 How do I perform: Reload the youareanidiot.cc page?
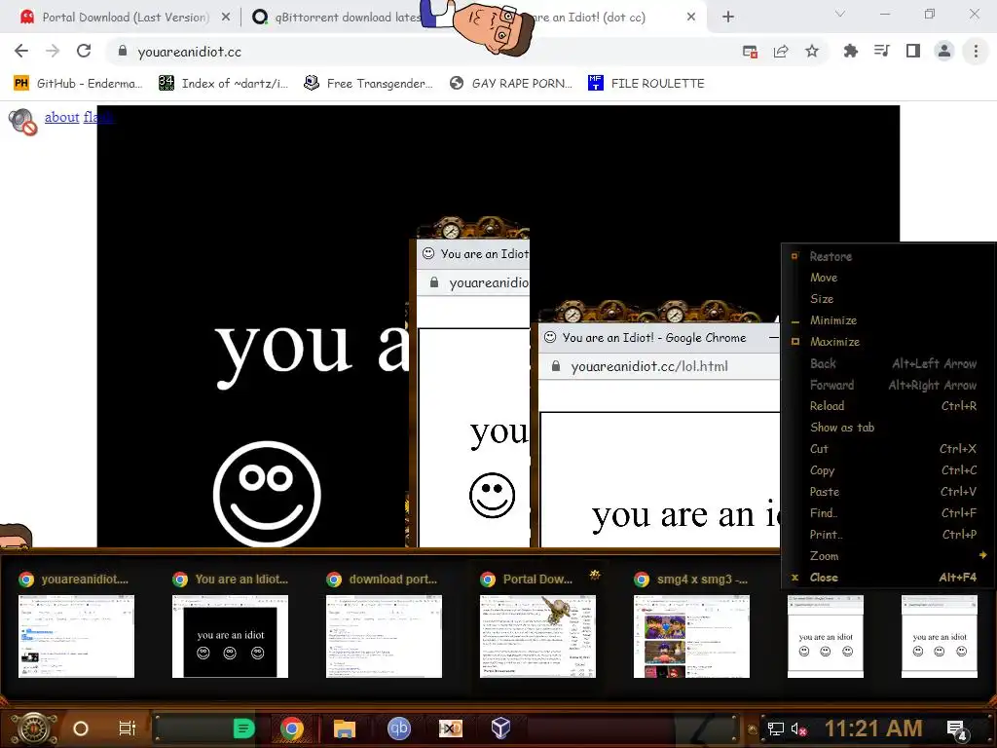84,51
